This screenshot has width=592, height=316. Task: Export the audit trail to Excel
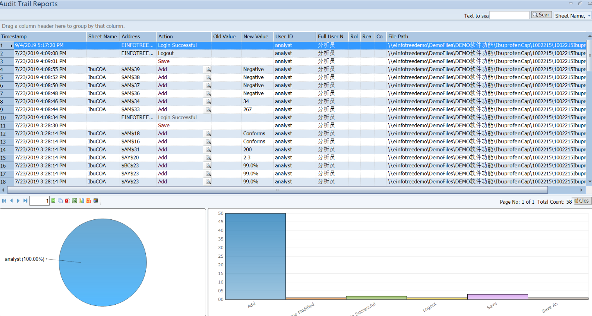coord(74,201)
